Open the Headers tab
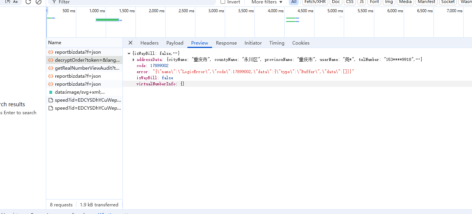Viewport: 472px width, 214px height. (149, 43)
